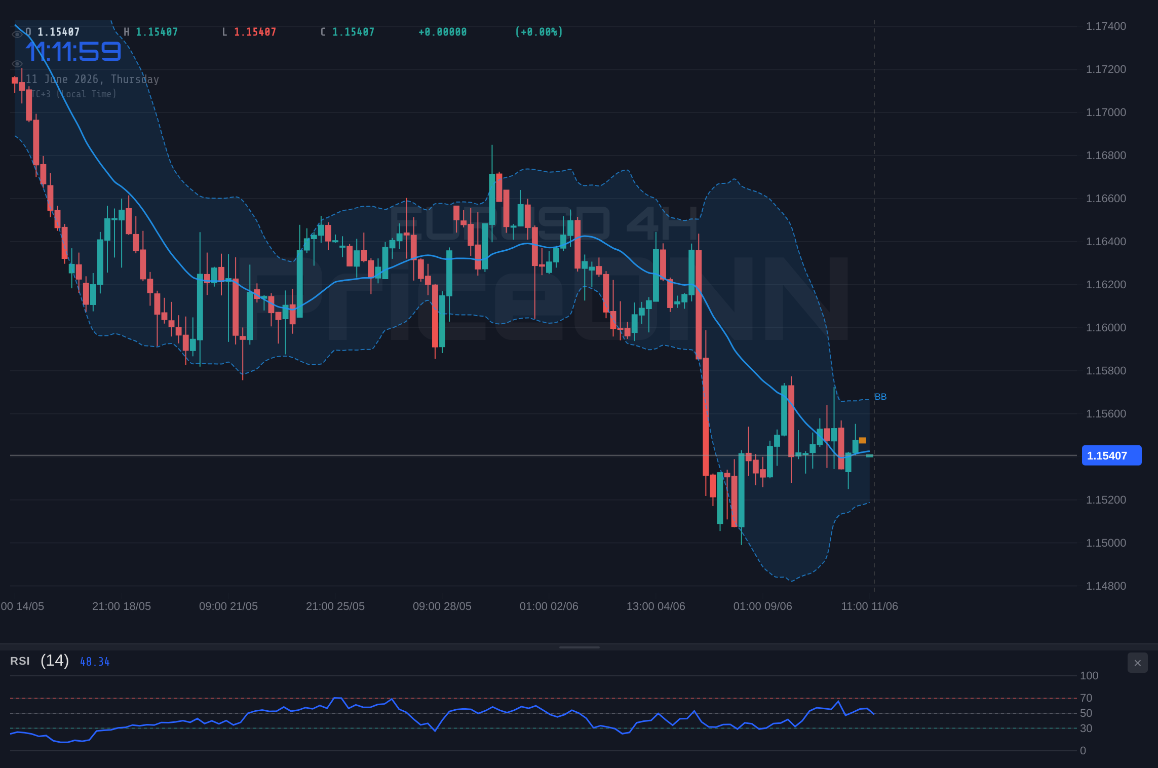Click the RSI indicator title label
The width and height of the screenshot is (1158, 768).
(x=20, y=661)
